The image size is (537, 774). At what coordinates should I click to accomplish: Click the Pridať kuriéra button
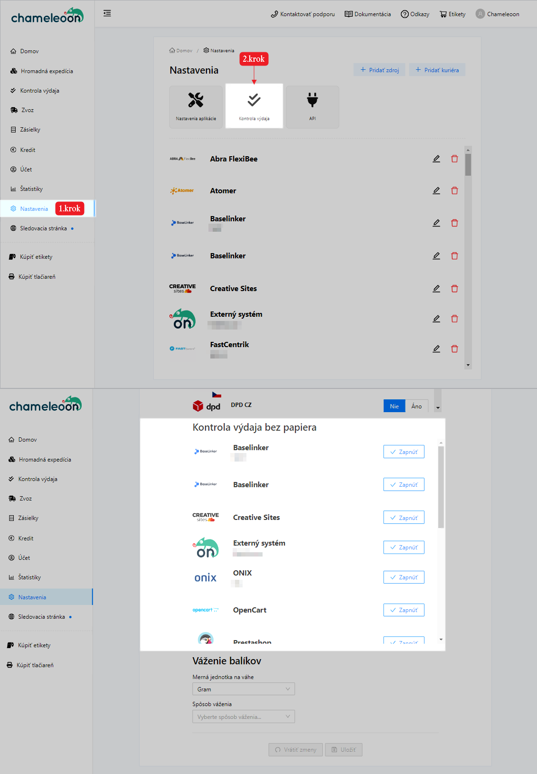437,70
